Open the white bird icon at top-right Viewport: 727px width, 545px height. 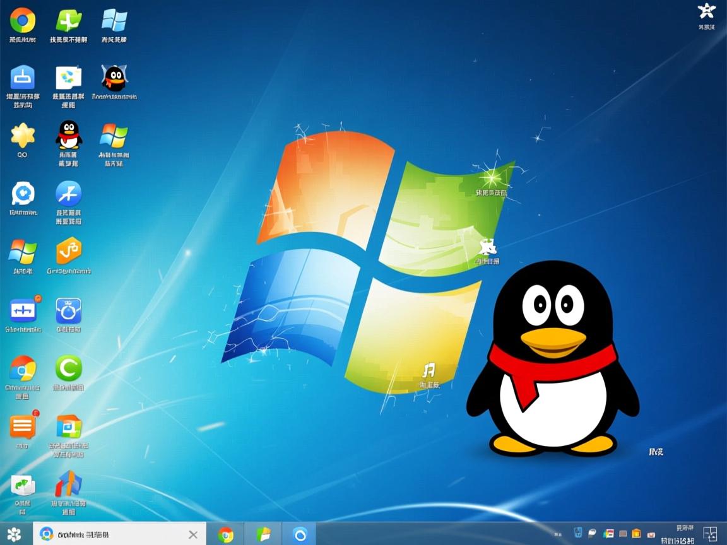[706, 11]
